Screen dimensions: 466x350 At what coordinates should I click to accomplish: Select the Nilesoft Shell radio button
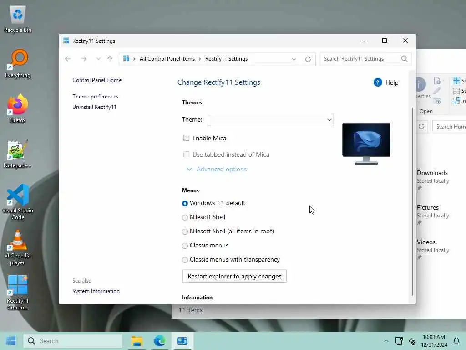[x=185, y=217]
